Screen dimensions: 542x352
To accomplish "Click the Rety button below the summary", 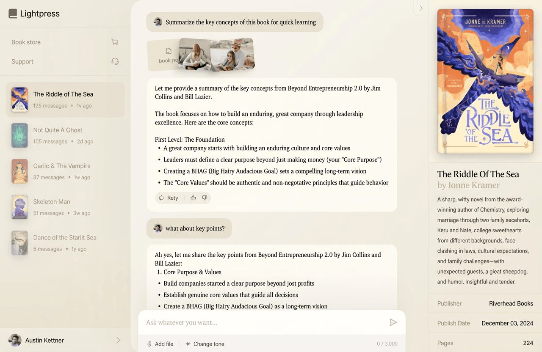I will tap(169, 198).
